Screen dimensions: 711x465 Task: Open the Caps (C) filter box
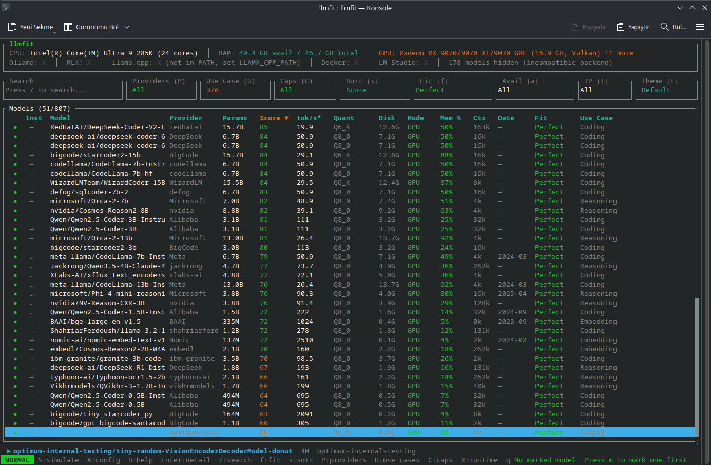point(306,90)
